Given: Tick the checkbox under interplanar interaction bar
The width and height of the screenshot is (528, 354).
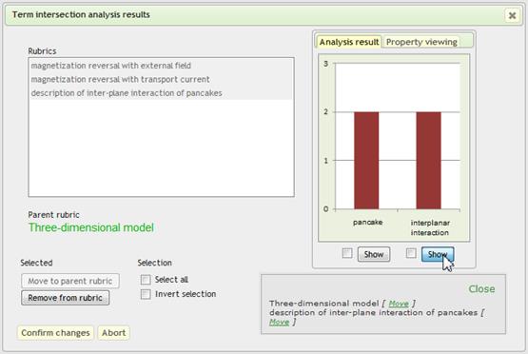Looking at the screenshot, I should tap(411, 253).
